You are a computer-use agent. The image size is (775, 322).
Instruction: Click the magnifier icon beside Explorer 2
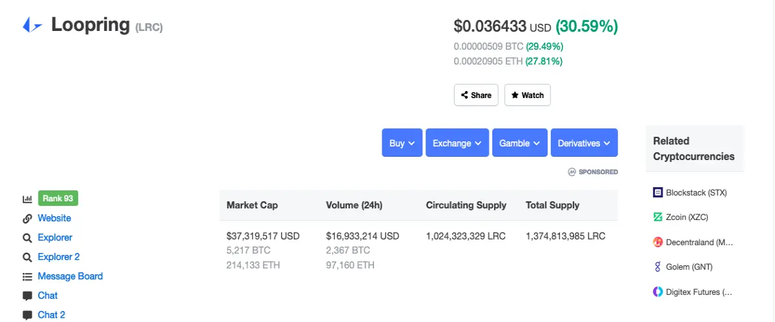[27, 257]
